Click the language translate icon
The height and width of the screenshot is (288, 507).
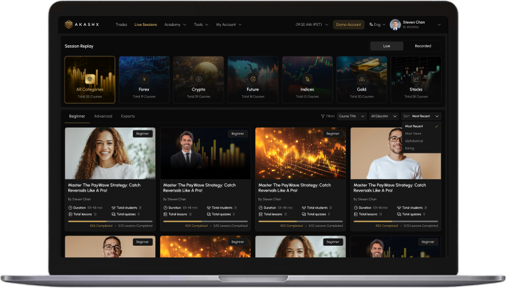click(371, 25)
